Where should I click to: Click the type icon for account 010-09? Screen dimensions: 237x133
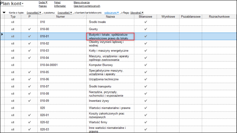(x=13, y=101)
